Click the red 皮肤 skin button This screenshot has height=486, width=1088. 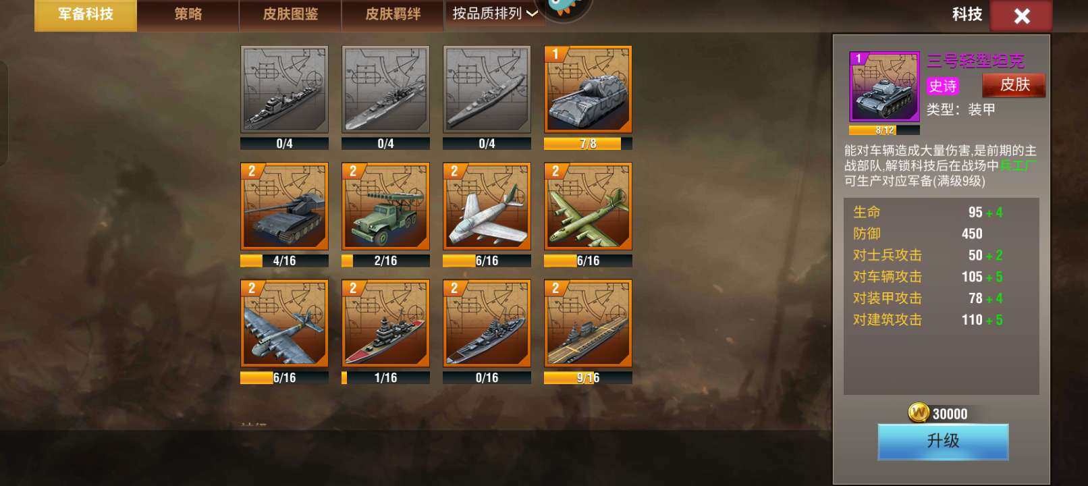(1014, 85)
